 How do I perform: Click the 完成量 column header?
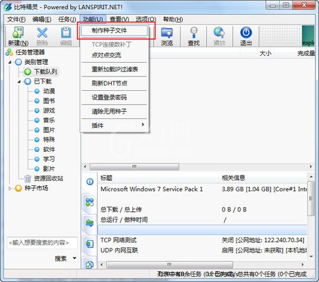(295, 54)
